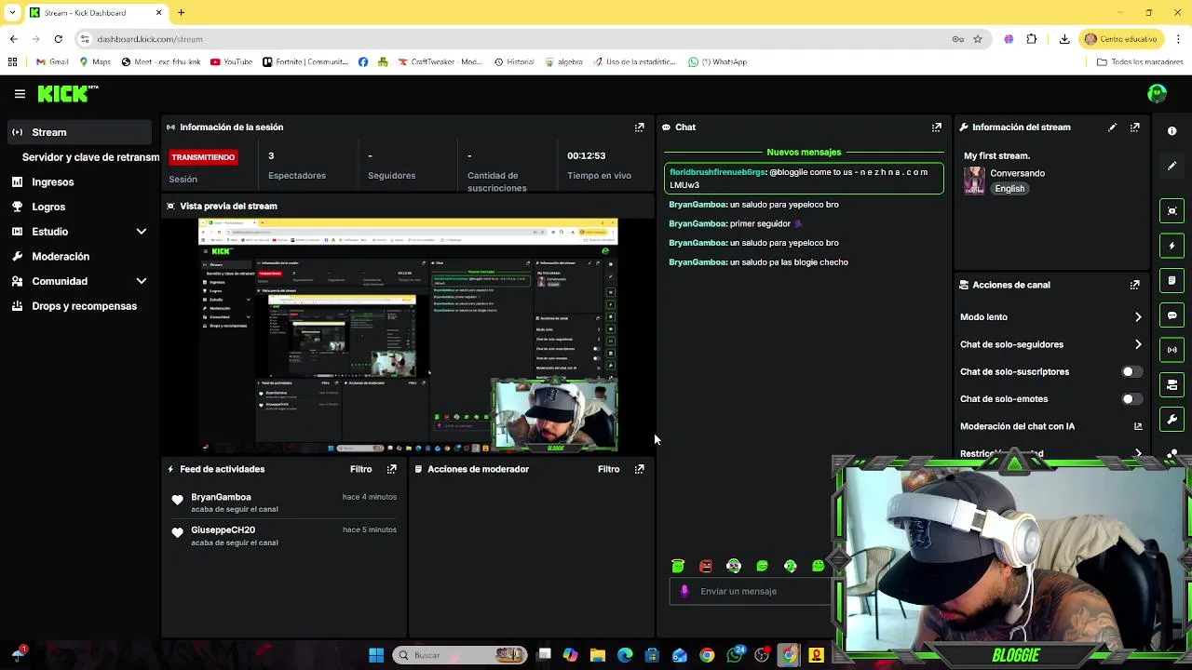
Task: Open the Windows Start menu
Action: click(x=376, y=655)
